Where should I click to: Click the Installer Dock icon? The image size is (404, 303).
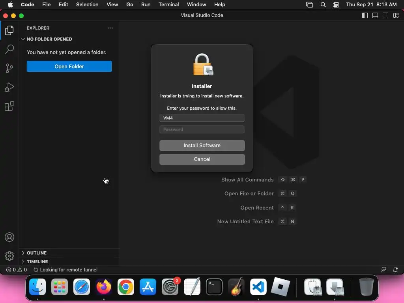coord(335,287)
